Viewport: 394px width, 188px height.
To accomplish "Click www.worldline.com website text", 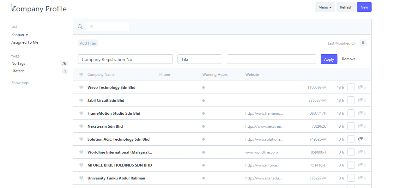I will point(262,152).
